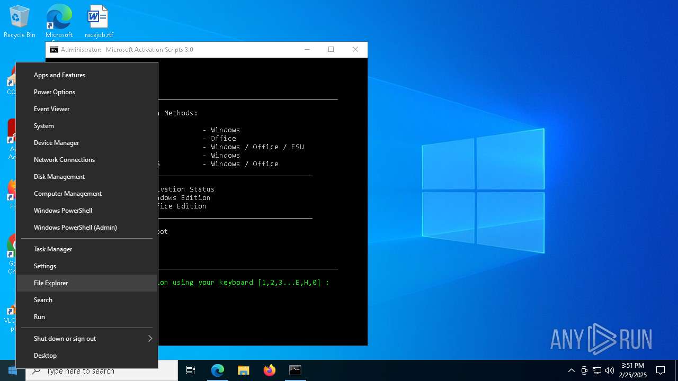Minimize the Microsoft Activation Scripts window

tap(307, 49)
